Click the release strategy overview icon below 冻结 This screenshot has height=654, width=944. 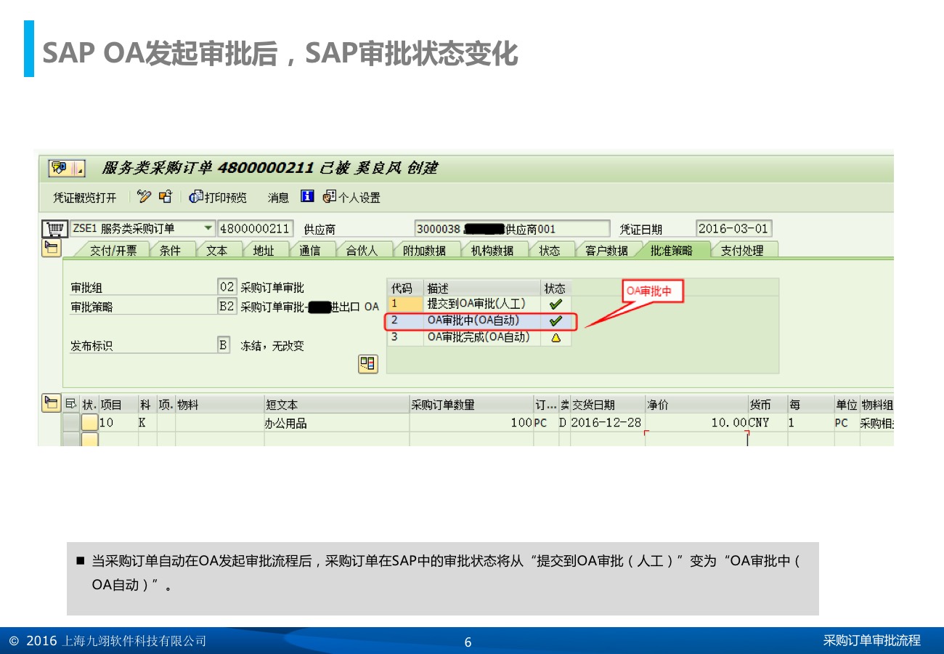coord(368,363)
